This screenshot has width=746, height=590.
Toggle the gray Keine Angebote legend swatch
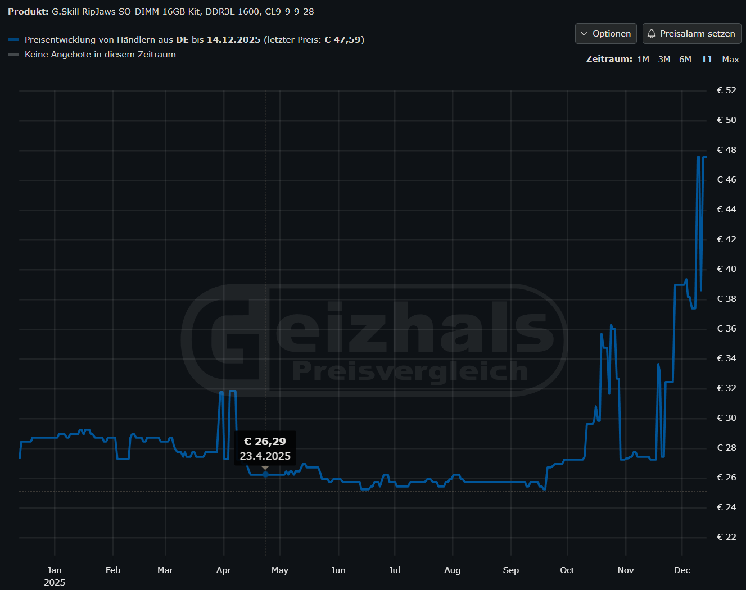13,55
